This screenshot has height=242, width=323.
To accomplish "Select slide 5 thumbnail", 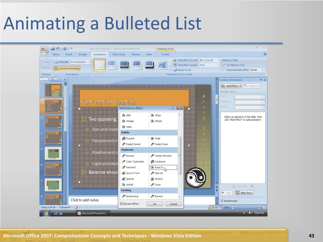I will [53, 153].
